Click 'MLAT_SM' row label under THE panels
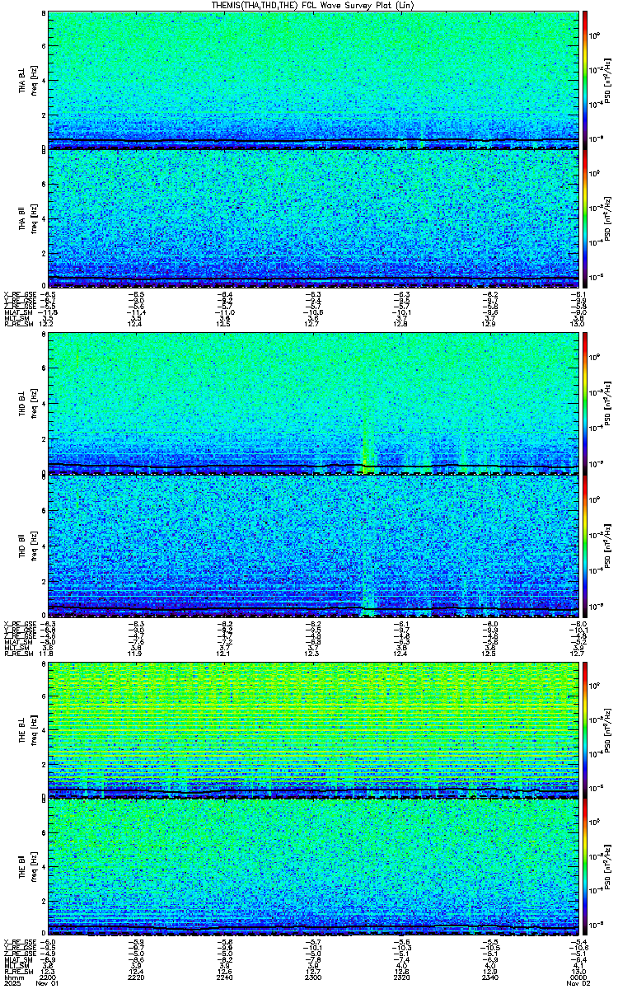Screen dimensions: 618x989 tap(17, 960)
